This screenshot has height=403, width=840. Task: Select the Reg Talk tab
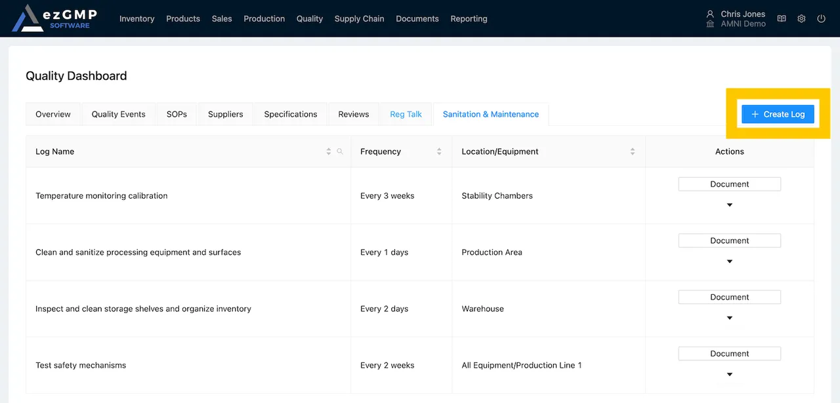pyautogui.click(x=406, y=114)
